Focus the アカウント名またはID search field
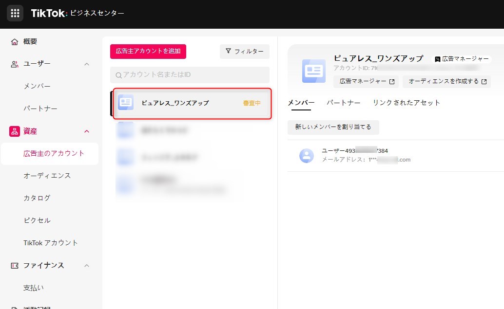 190,75
